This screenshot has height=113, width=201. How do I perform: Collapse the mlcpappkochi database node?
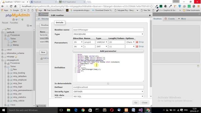point(2,60)
